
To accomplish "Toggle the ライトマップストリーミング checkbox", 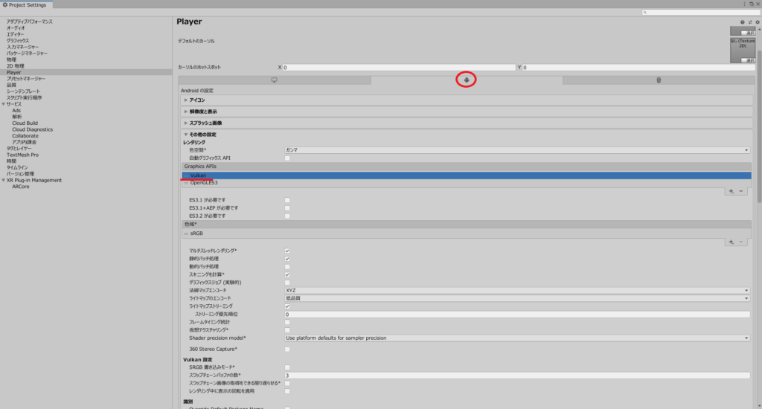I will pyautogui.click(x=287, y=306).
